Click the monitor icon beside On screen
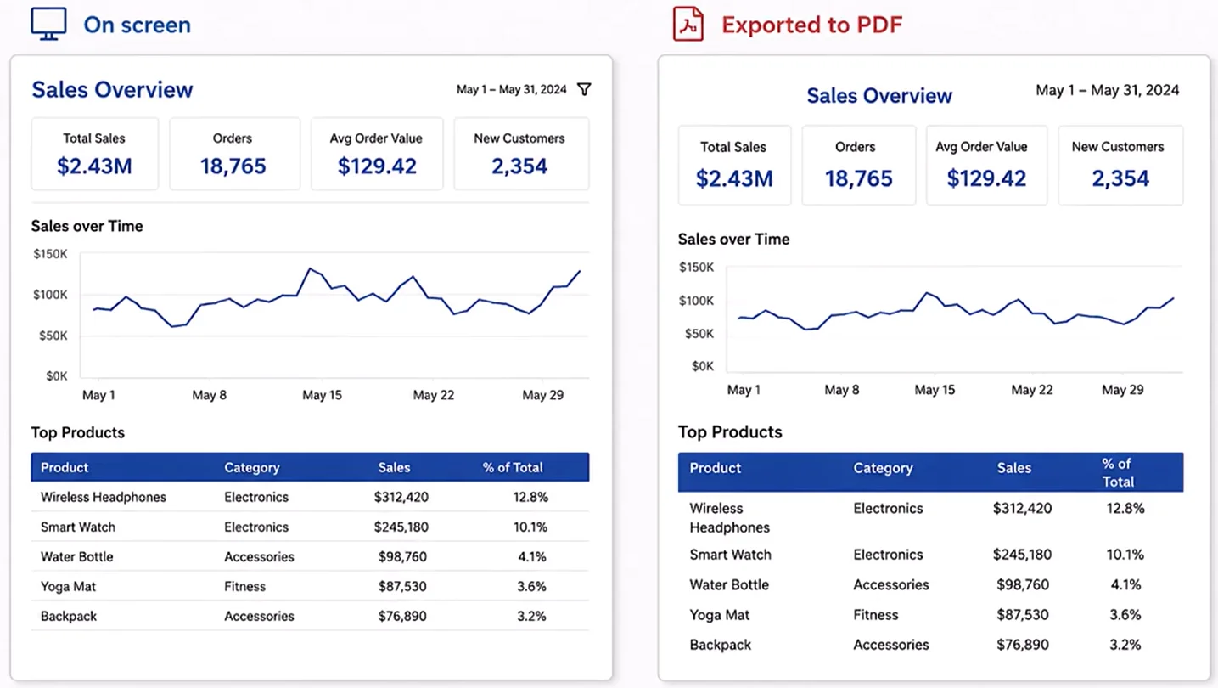The width and height of the screenshot is (1218, 688). 48,24
